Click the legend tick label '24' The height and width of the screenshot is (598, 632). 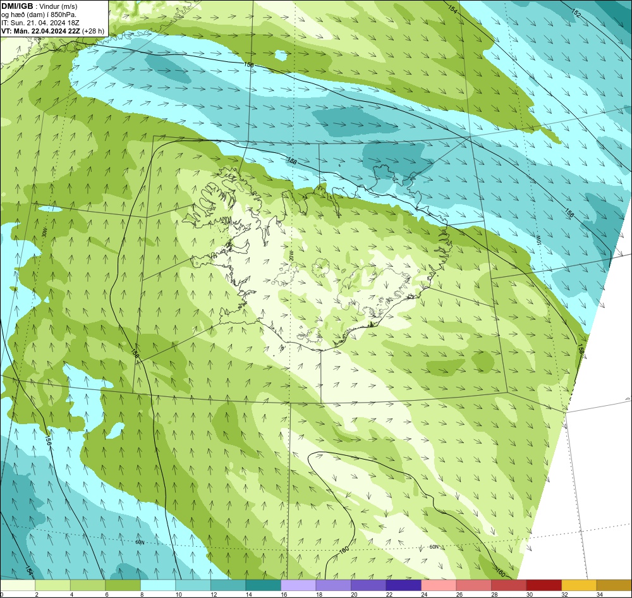(424, 594)
